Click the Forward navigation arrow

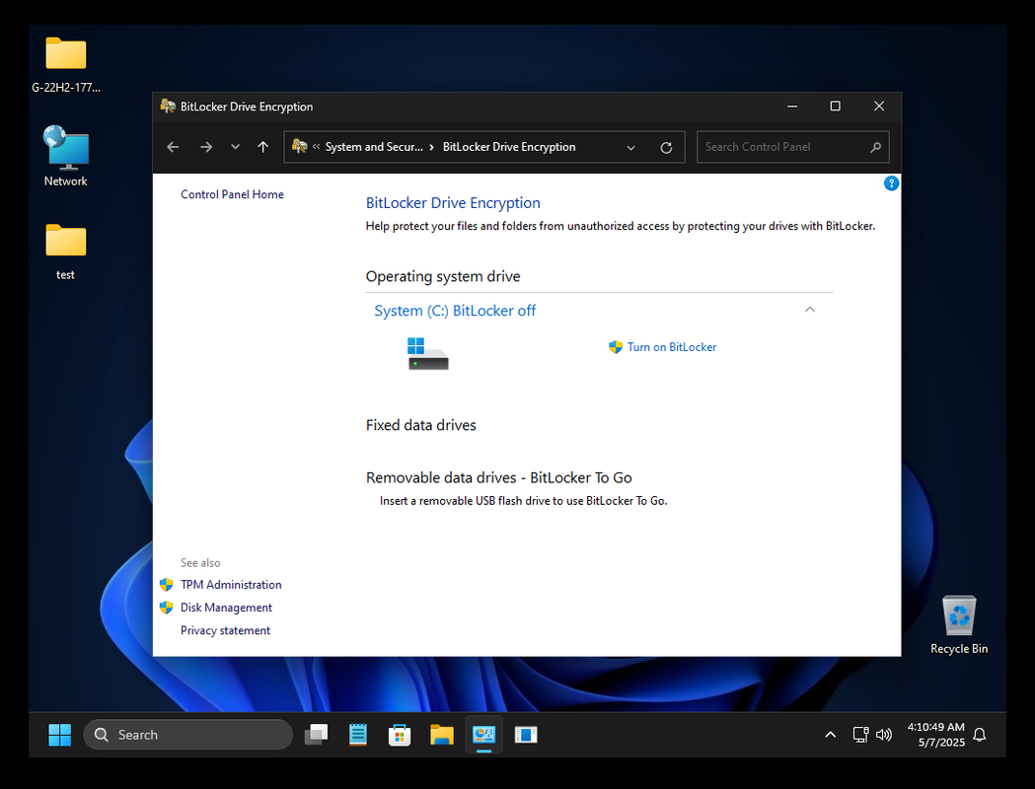point(206,147)
